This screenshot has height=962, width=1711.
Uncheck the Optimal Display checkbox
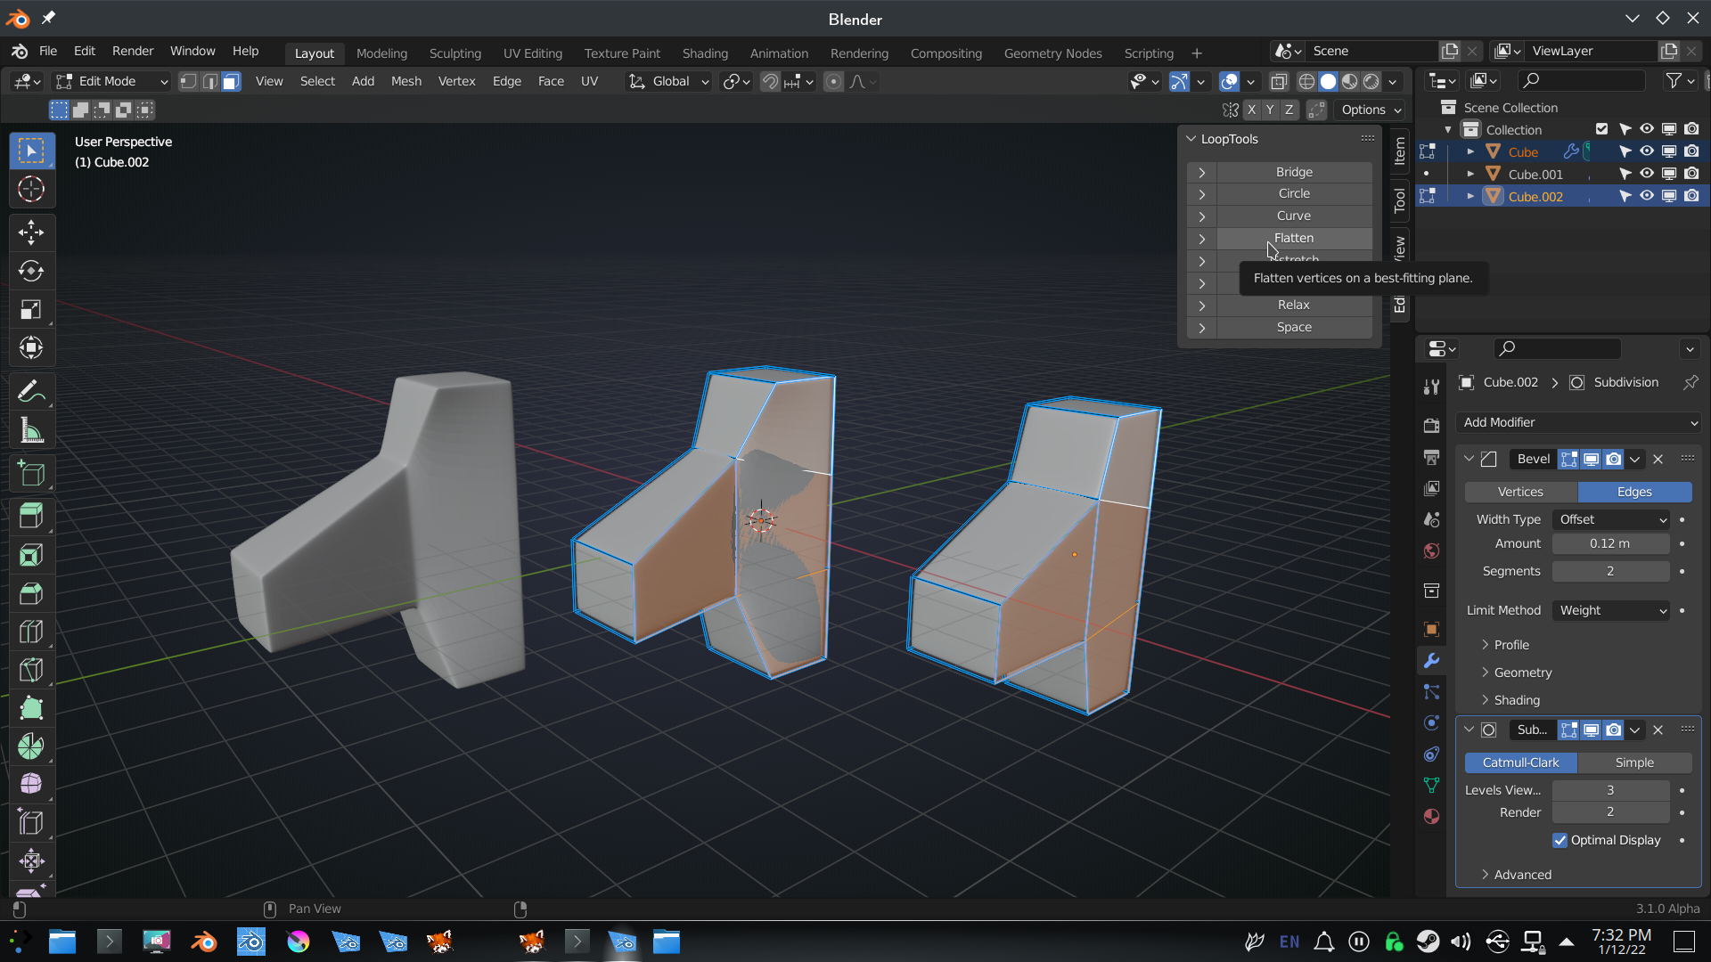click(x=1560, y=840)
